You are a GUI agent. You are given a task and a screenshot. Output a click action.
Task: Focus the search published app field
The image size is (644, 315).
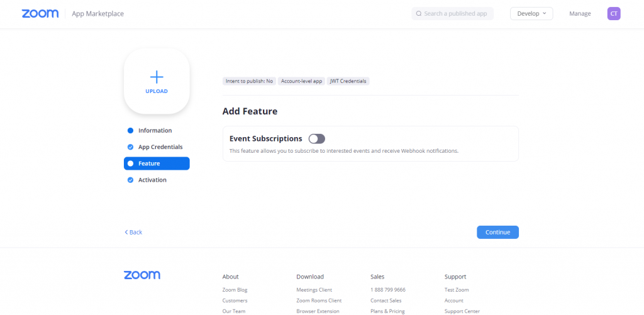tap(455, 13)
